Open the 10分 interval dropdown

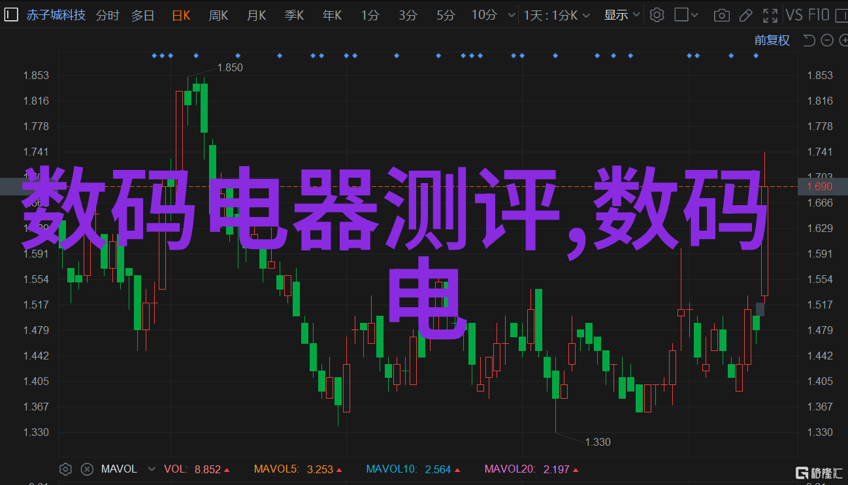[x=492, y=15]
